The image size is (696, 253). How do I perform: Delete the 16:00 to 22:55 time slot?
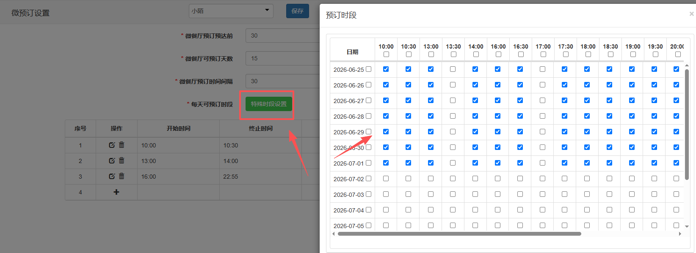coord(122,176)
